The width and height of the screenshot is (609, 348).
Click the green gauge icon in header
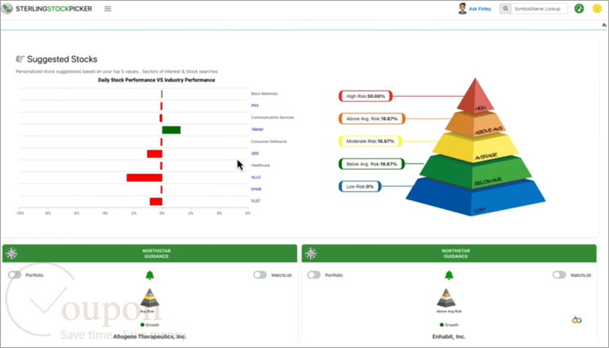tap(579, 8)
